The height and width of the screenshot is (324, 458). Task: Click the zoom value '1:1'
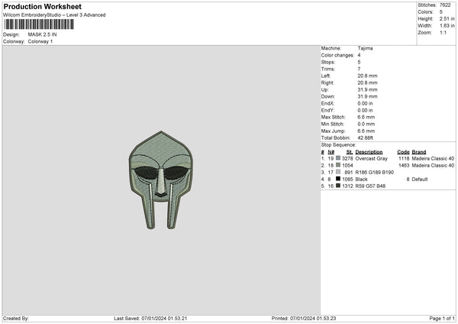tap(443, 32)
